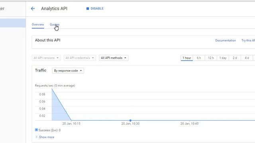
Task: Switch to the Overview tab
Action: (38, 25)
